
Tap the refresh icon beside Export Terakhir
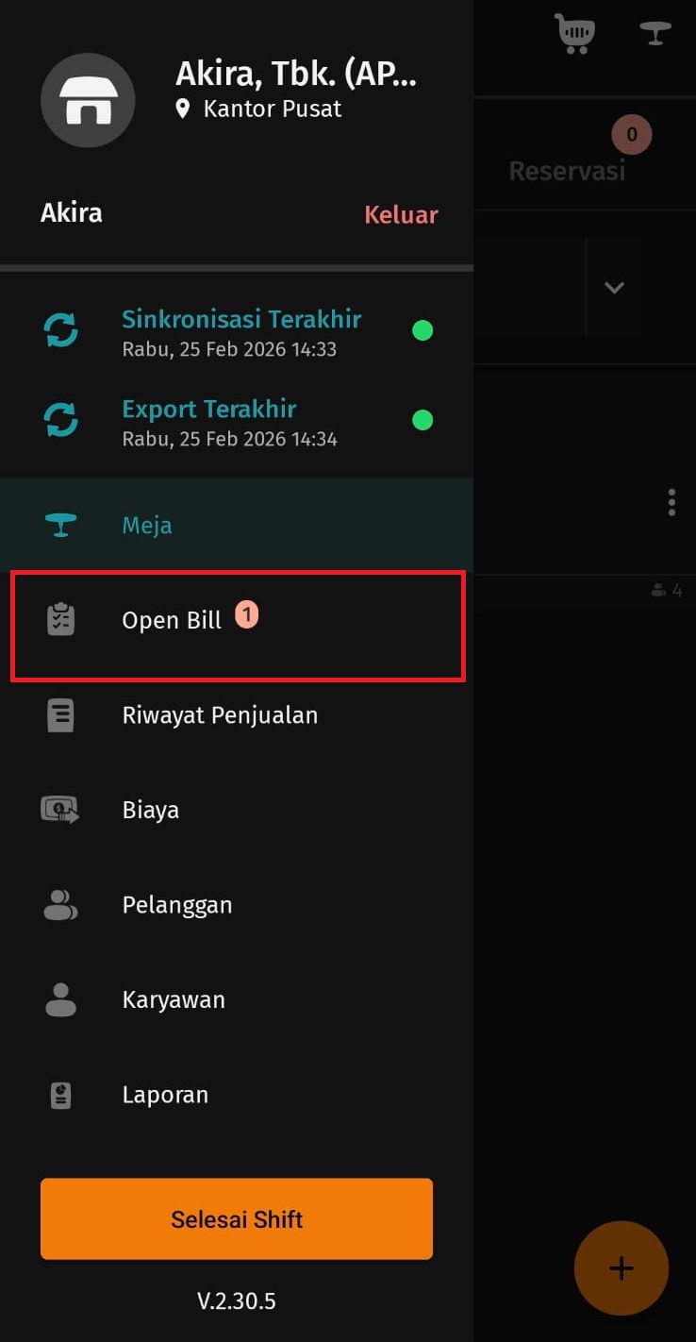(x=61, y=421)
